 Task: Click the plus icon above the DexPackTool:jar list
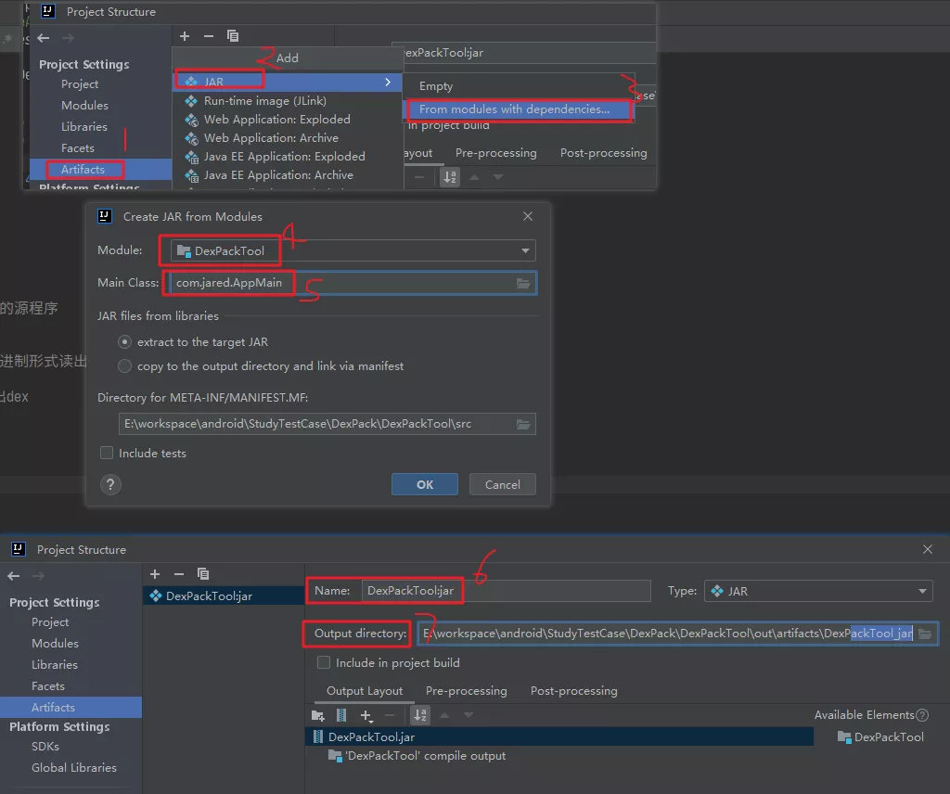(155, 574)
